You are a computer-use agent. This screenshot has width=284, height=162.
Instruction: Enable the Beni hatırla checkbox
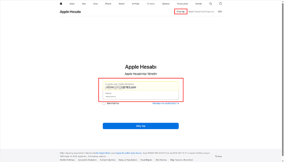coord(104,103)
